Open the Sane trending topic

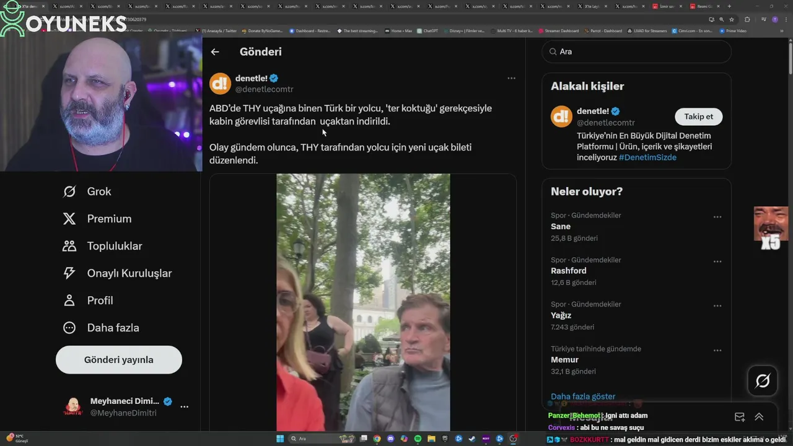pos(637,227)
